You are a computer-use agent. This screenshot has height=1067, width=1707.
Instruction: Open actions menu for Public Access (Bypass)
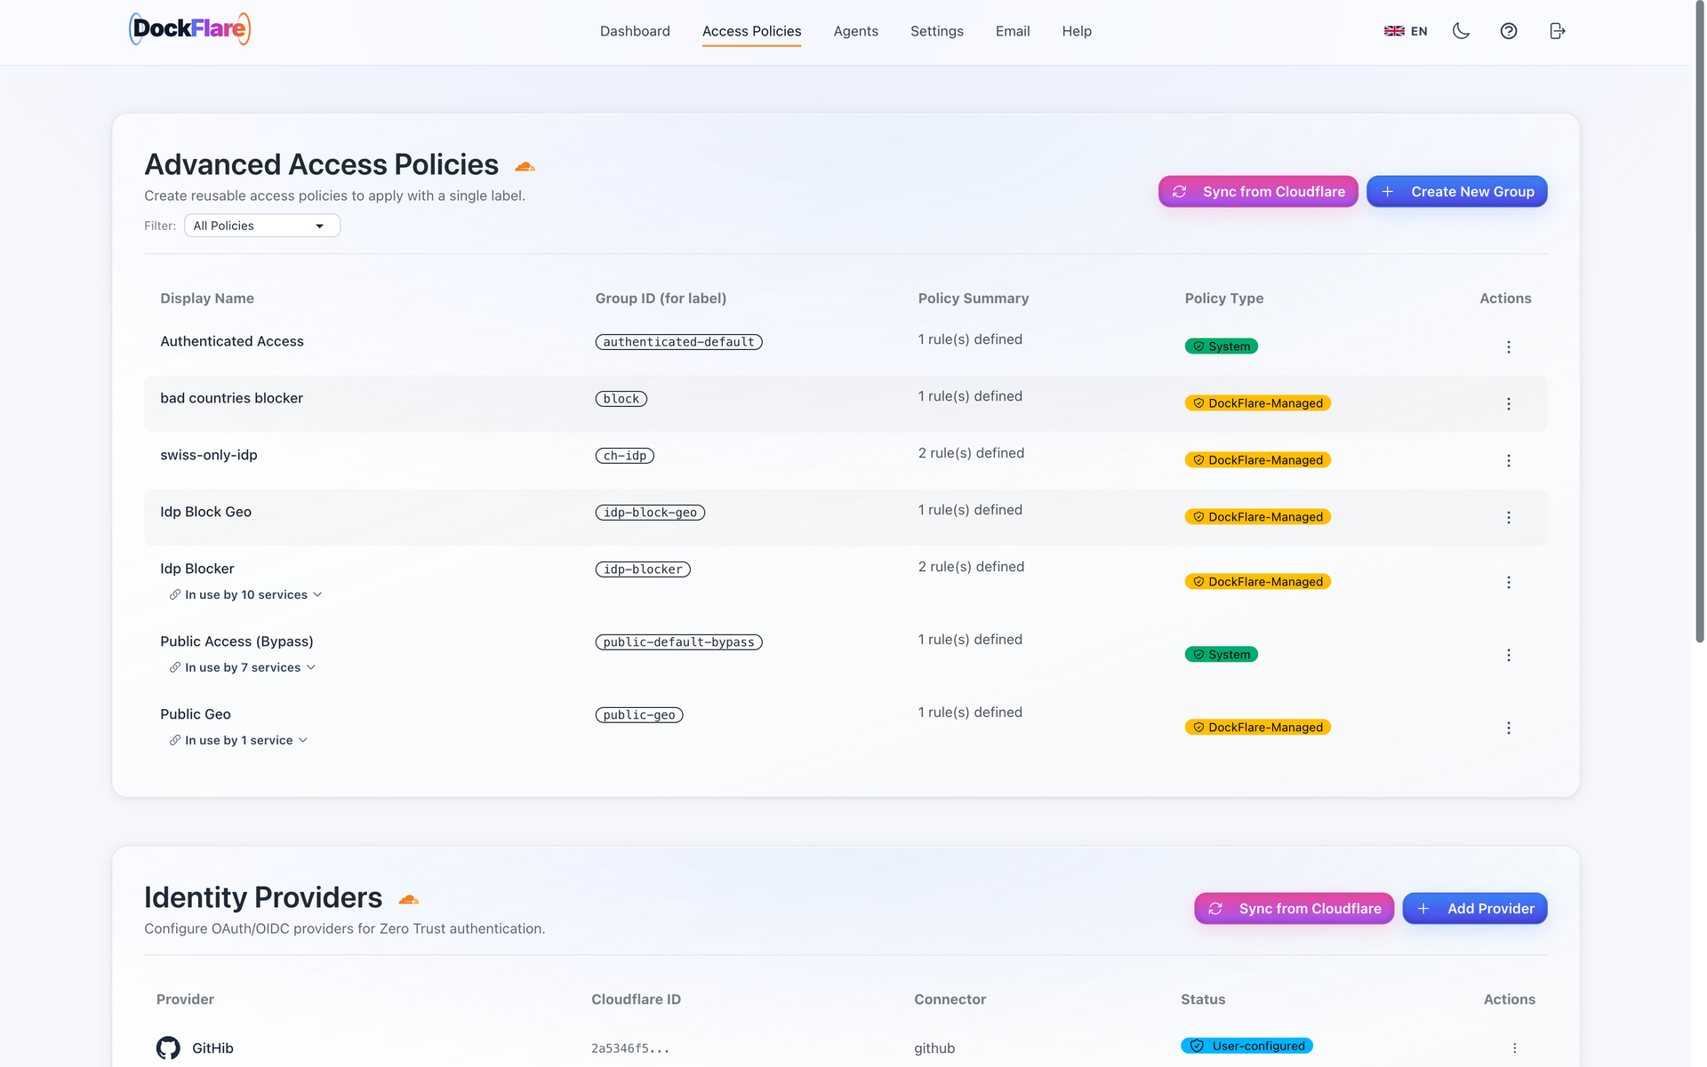pyautogui.click(x=1509, y=655)
